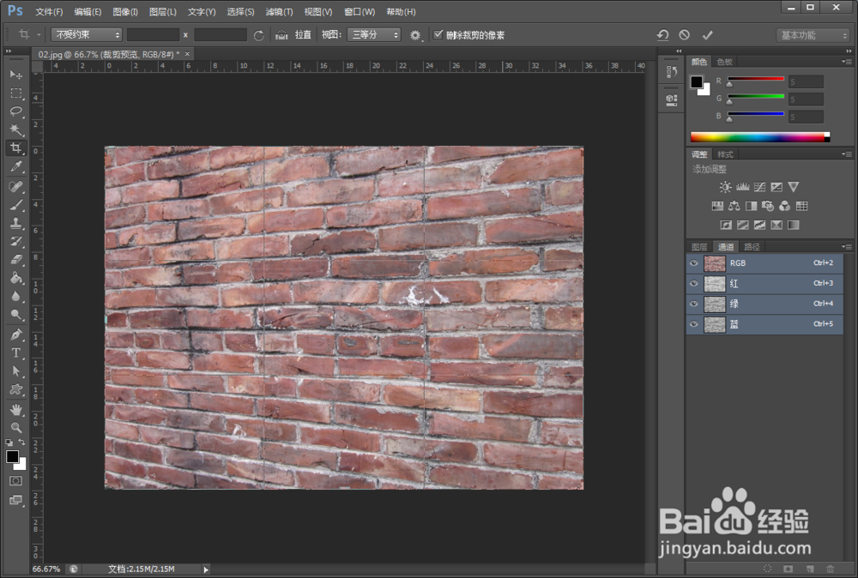Select the Hand tool

15,409
